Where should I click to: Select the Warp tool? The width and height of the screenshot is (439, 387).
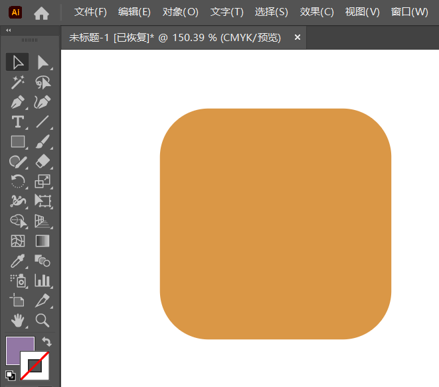click(x=17, y=201)
